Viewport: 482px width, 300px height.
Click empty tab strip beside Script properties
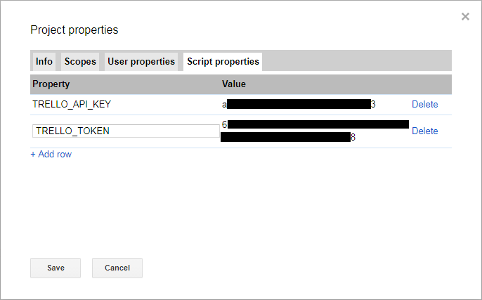pyautogui.click(x=356, y=62)
